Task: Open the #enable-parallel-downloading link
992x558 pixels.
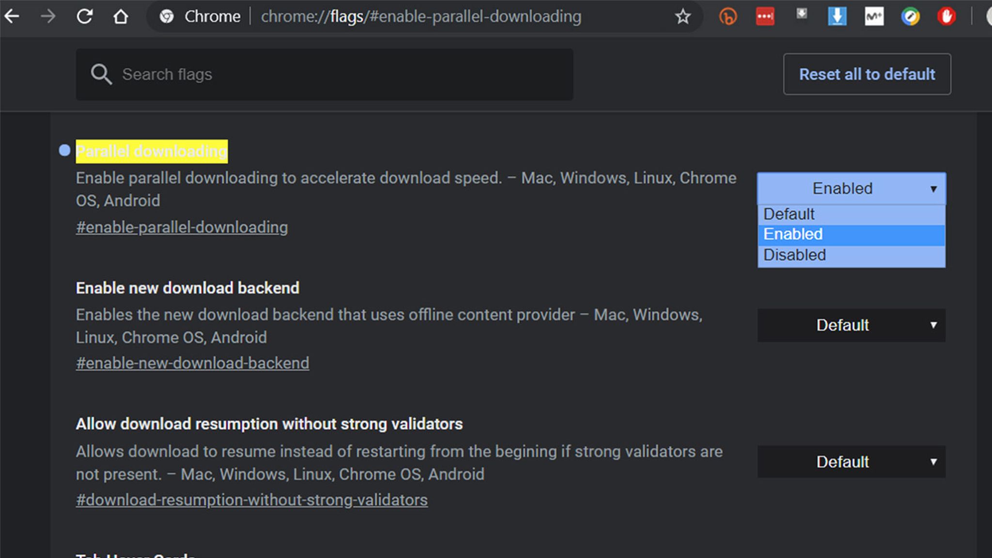Action: (x=181, y=227)
